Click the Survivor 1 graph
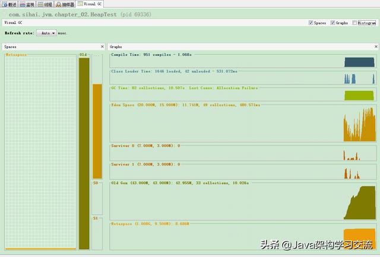 243,172
